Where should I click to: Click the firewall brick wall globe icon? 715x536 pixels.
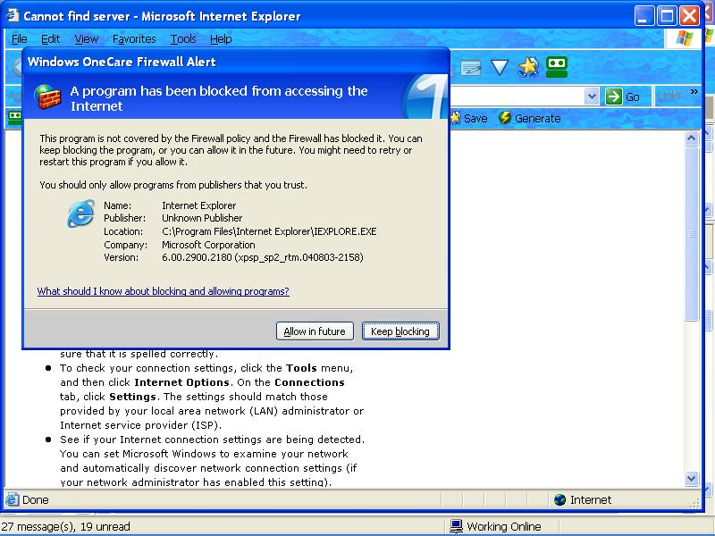[x=48, y=97]
